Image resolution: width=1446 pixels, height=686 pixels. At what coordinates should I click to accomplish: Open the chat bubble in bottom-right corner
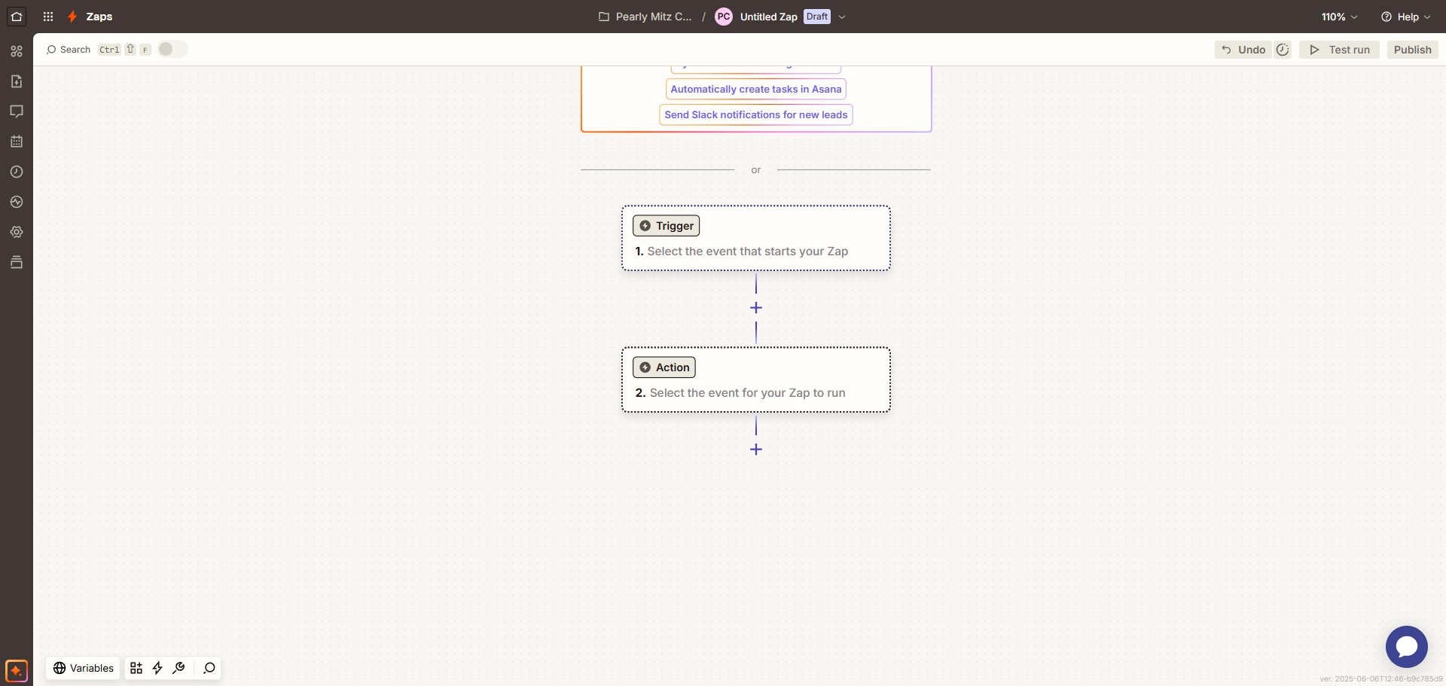coord(1405,646)
